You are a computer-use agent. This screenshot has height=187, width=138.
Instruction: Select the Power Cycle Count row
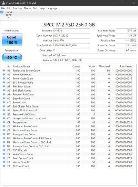click(67, 78)
